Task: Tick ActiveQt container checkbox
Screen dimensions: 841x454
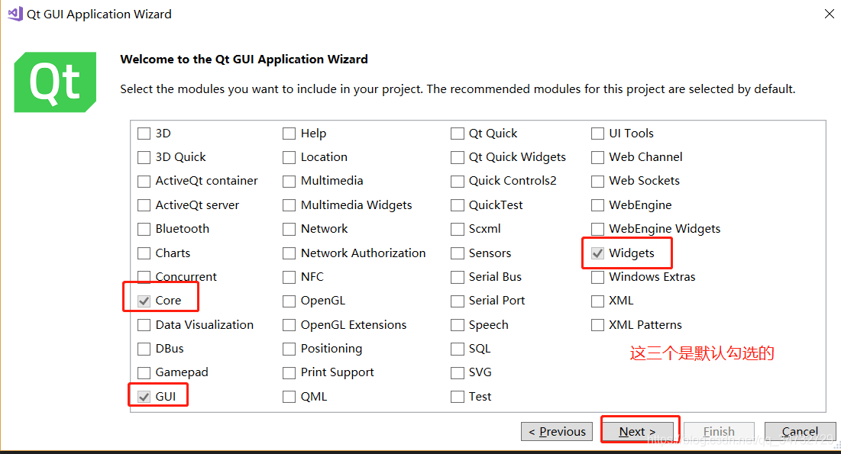Action: coord(144,181)
